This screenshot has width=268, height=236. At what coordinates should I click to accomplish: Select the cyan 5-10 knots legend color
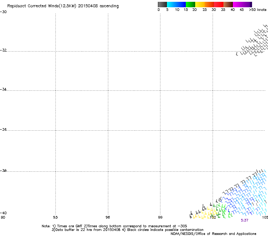click(172, 4)
